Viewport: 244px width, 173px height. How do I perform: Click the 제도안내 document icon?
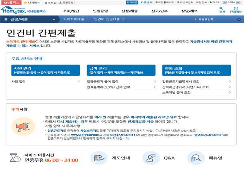pyautogui.click(x=98, y=158)
